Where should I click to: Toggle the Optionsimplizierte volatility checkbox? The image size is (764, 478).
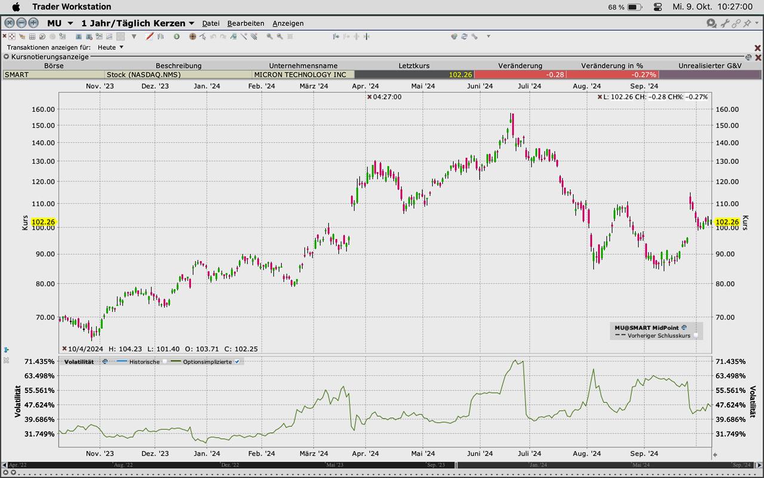[237, 361]
